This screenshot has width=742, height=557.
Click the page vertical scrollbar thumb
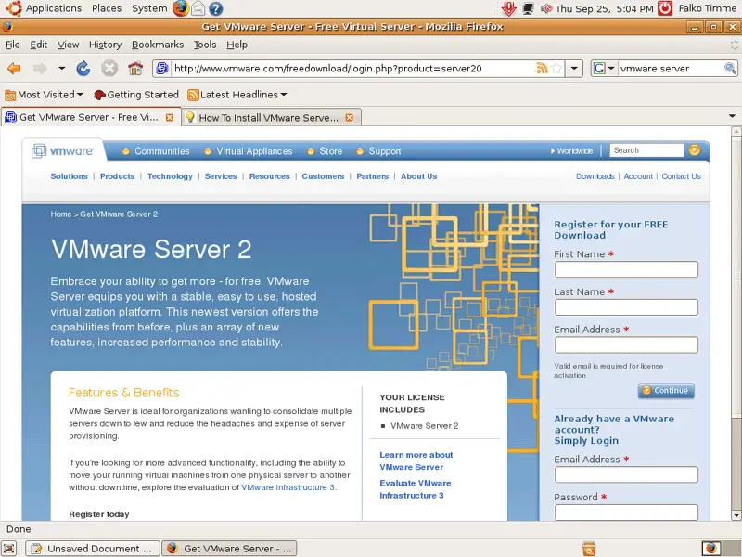coord(736,277)
